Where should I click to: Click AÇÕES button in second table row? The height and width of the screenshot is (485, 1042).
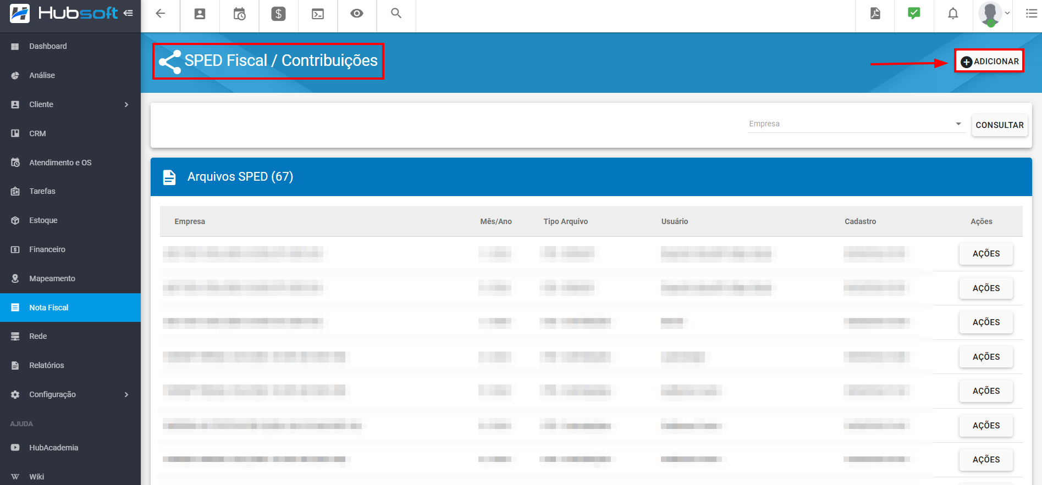pyautogui.click(x=986, y=288)
